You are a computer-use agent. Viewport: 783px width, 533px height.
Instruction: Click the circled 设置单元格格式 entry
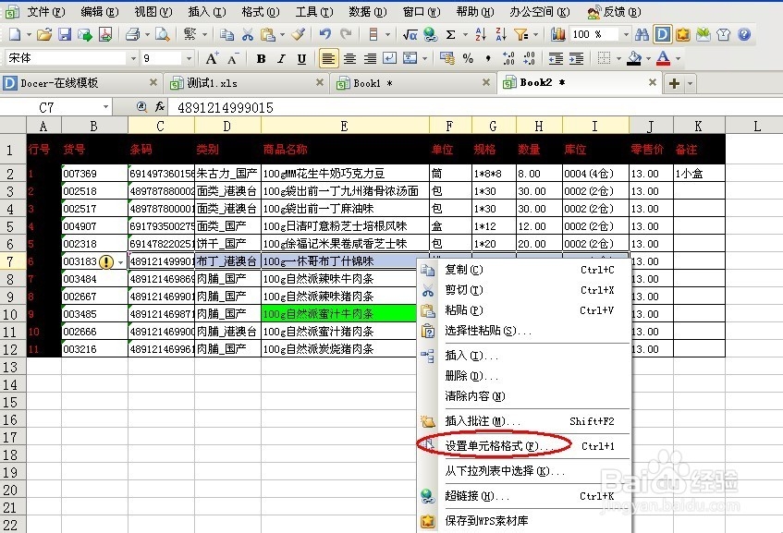pyautogui.click(x=492, y=445)
